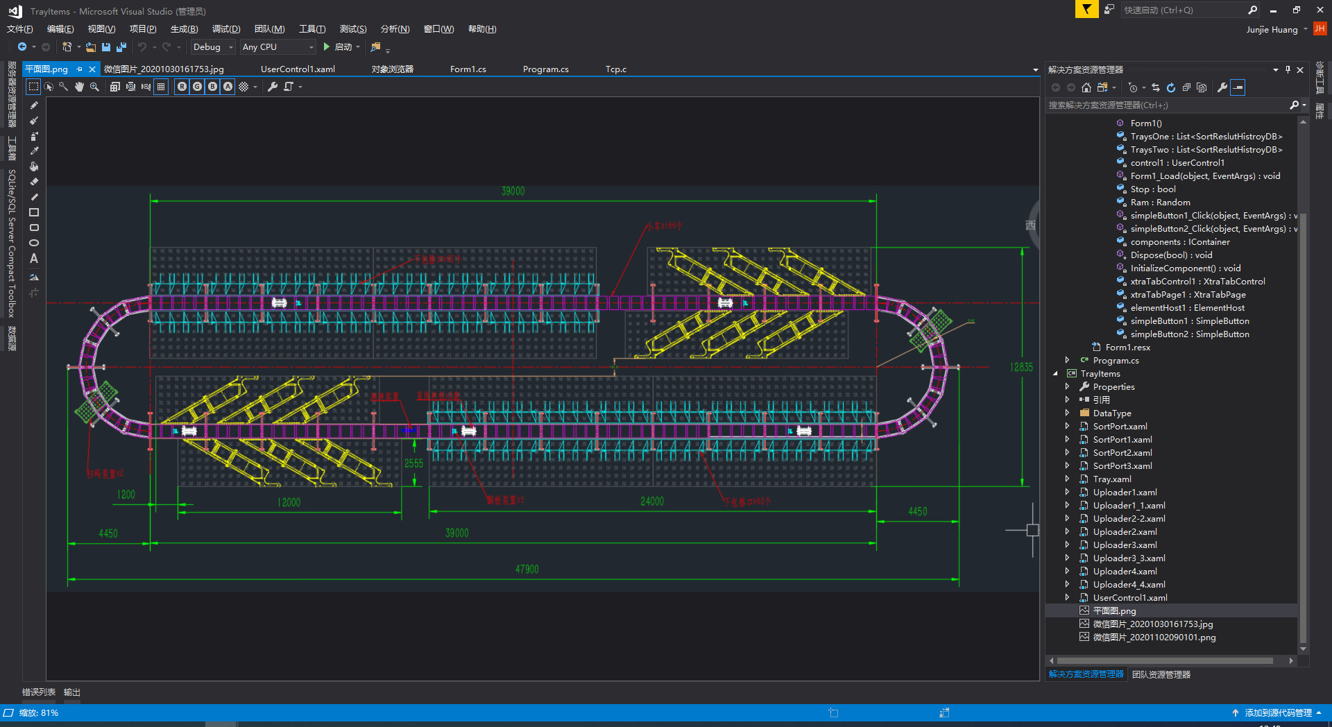
Task: Activate the Pan hand tool
Action: click(79, 87)
